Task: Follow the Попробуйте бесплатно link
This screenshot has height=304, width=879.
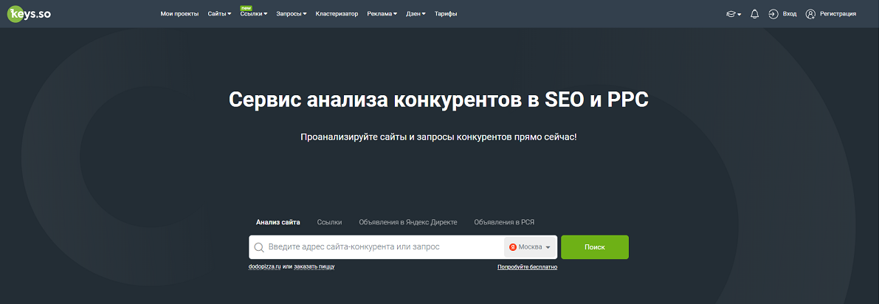Action: pyautogui.click(x=527, y=266)
